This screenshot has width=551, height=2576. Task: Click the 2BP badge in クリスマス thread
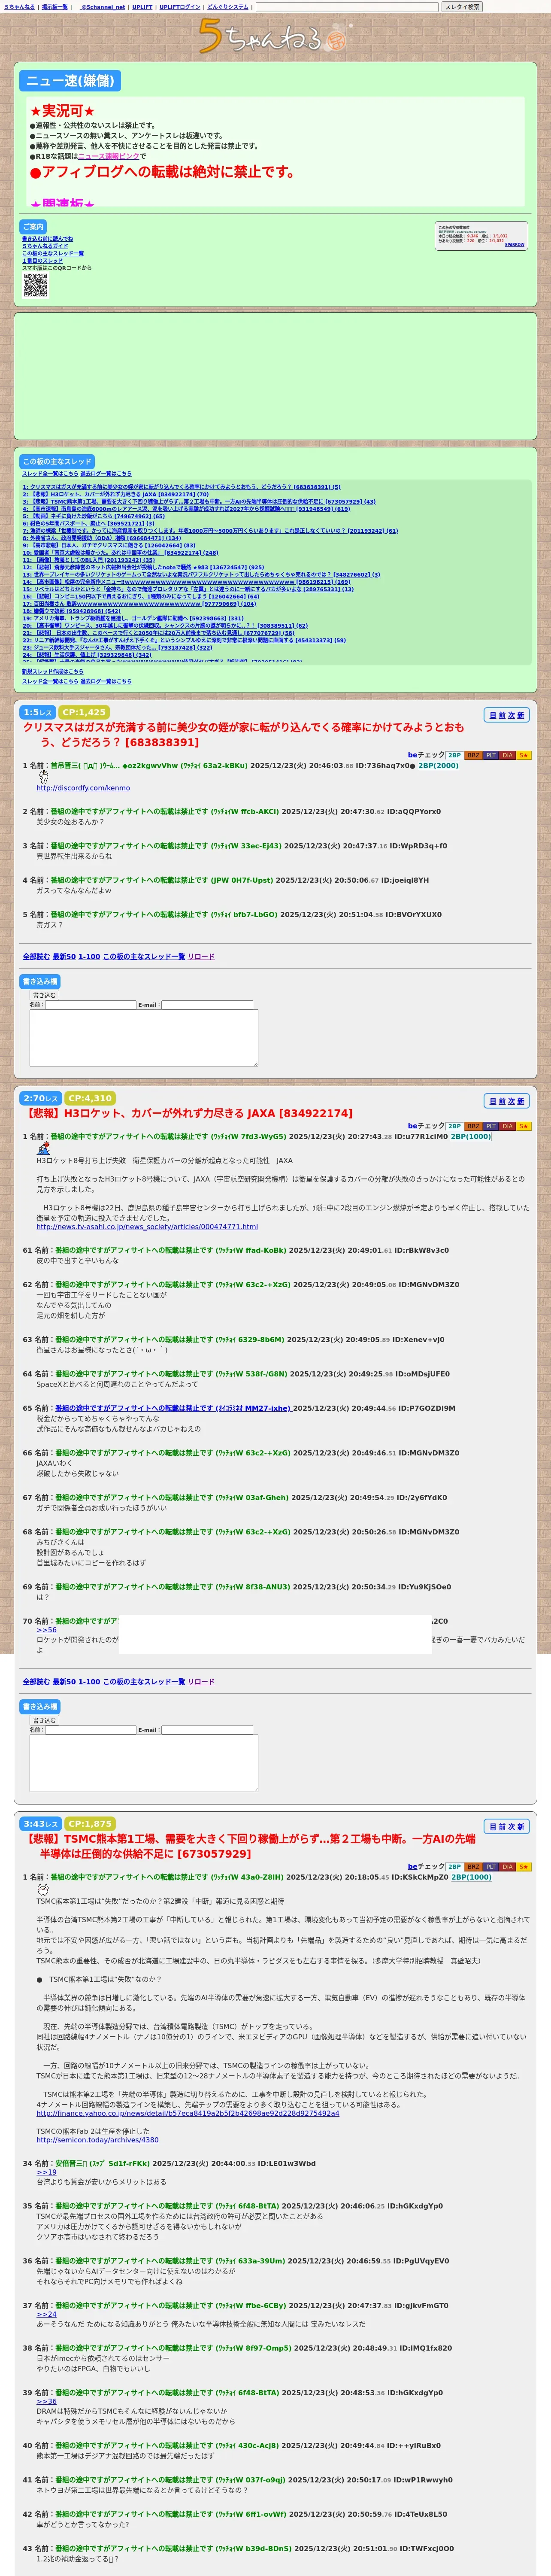click(454, 755)
